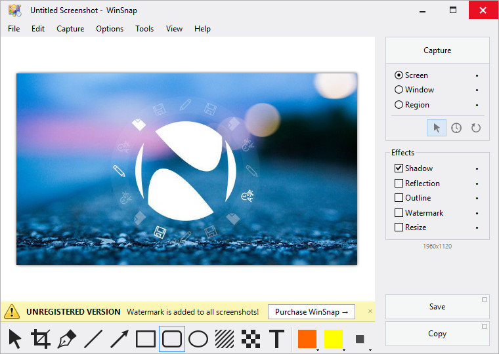The height and width of the screenshot is (354, 499).
Task: Dismiss the unregistered version banner
Action: click(370, 311)
